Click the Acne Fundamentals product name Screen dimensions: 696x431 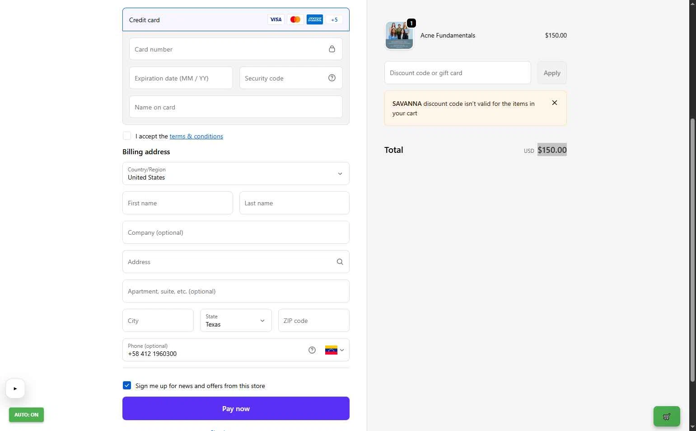click(x=448, y=35)
